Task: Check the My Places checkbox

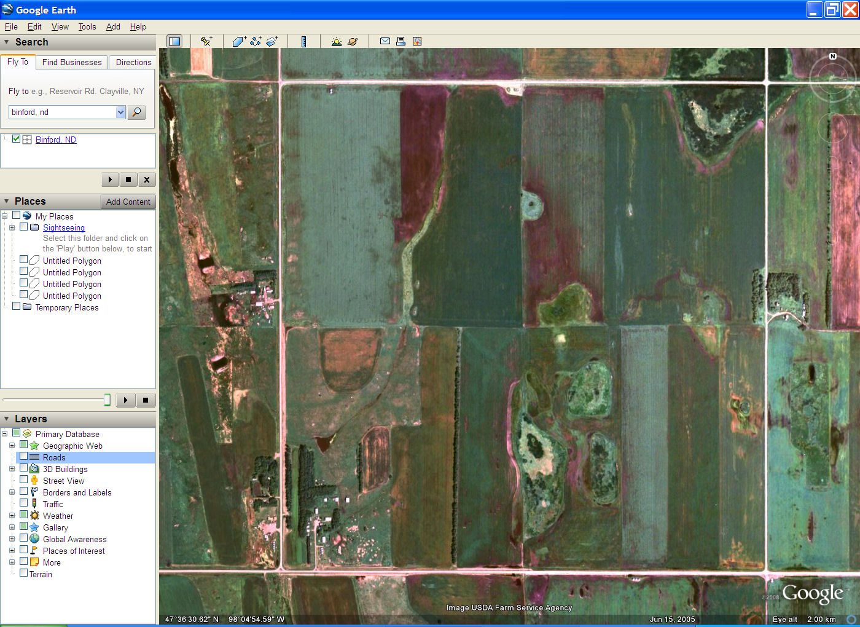Action: point(17,216)
